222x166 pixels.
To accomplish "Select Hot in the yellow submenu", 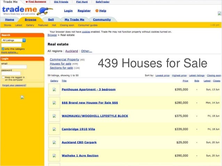I will tap(54, 25).
